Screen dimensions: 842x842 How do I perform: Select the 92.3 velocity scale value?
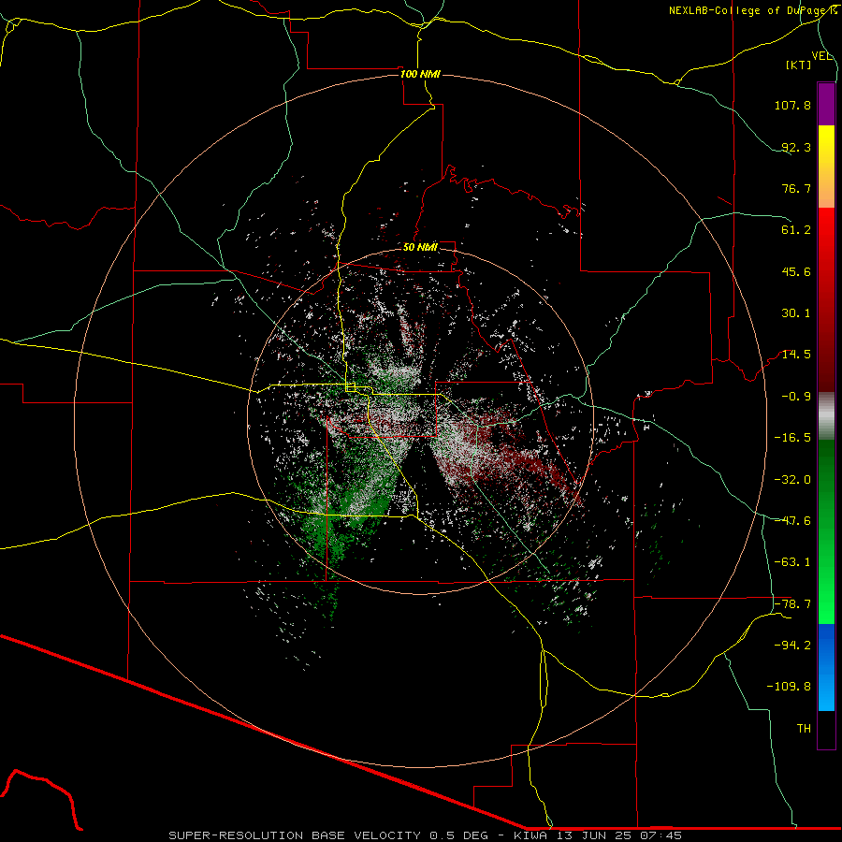pos(796,147)
